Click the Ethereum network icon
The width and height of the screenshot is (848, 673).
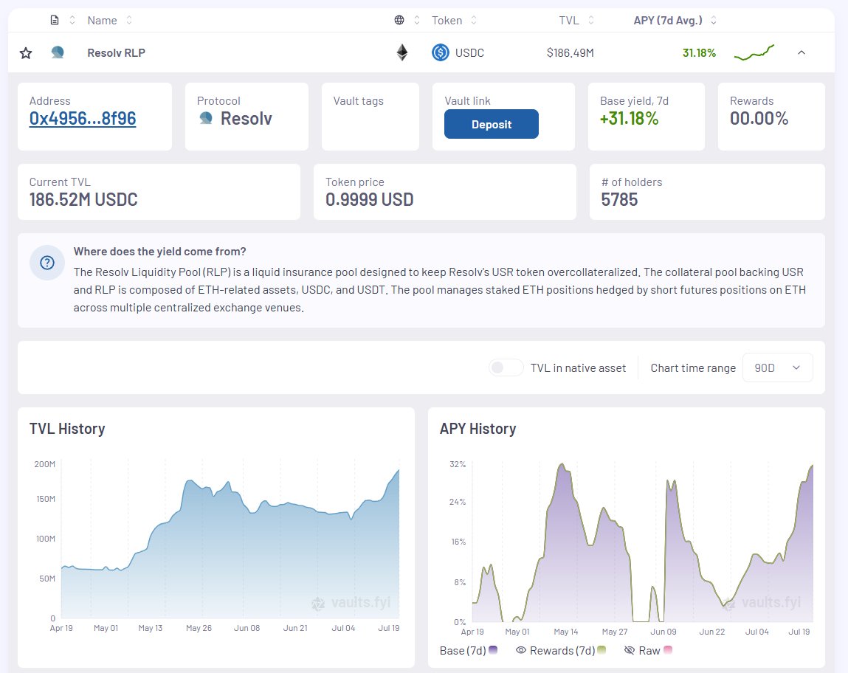click(401, 52)
